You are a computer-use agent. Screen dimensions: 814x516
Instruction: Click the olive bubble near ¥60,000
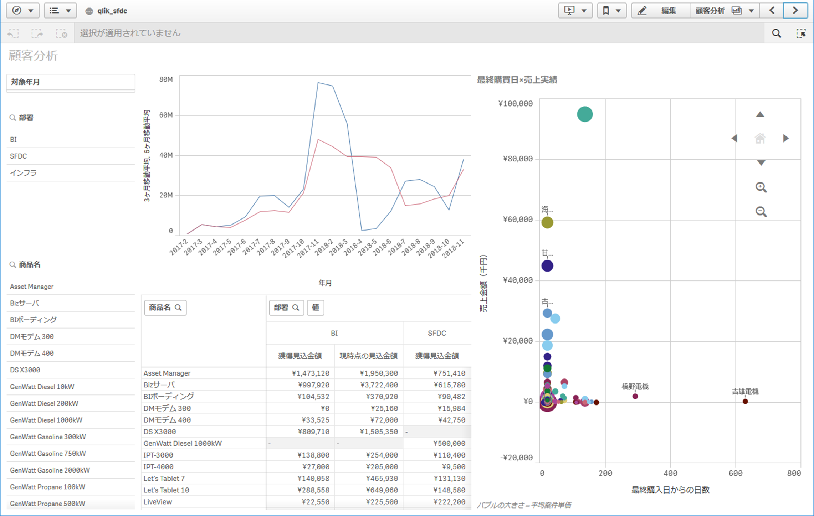[547, 222]
